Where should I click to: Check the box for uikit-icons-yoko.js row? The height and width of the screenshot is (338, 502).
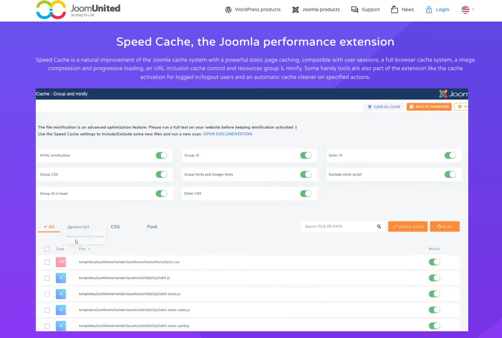47,310
